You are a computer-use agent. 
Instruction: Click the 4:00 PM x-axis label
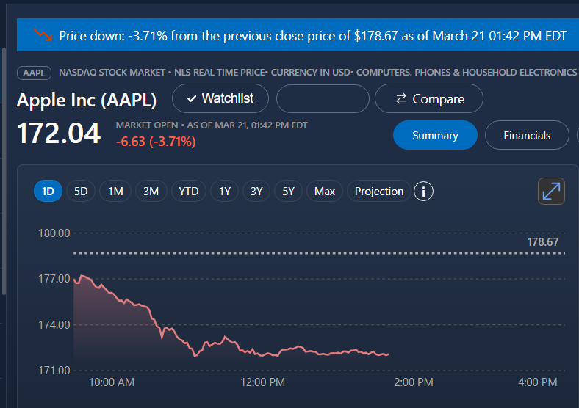pos(538,382)
